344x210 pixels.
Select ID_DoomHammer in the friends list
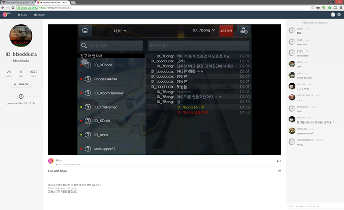click(x=111, y=93)
